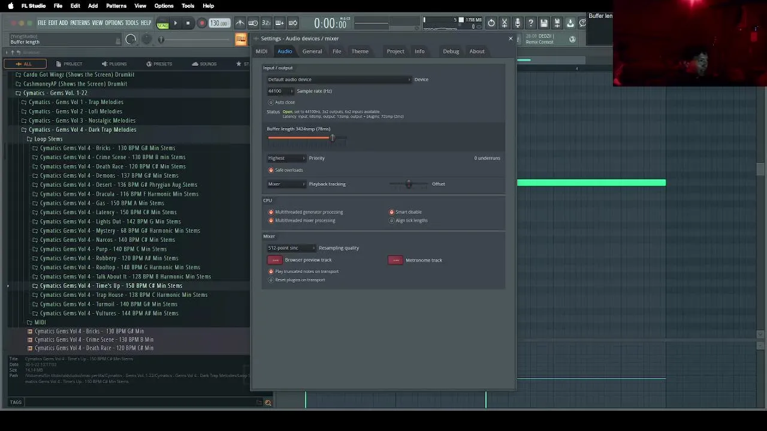The image size is (767, 431).
Task: Open the MIDI settings tab
Action: point(261,51)
